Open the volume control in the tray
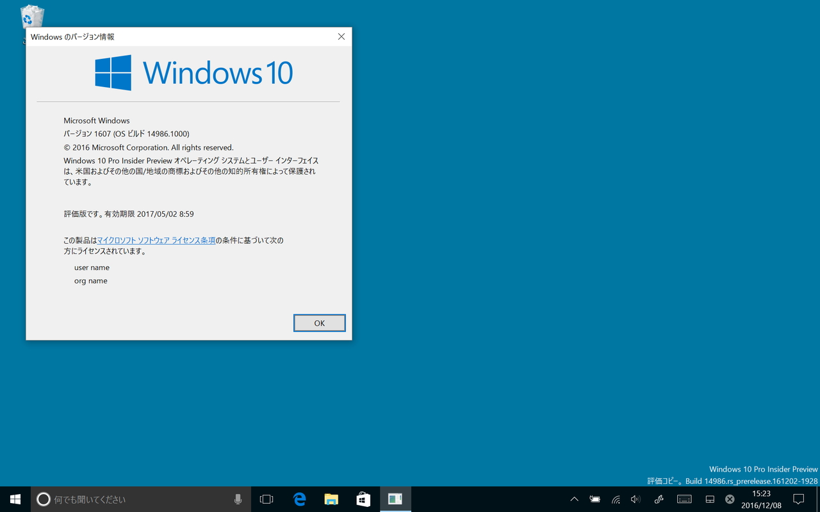The width and height of the screenshot is (820, 512). [x=635, y=499]
